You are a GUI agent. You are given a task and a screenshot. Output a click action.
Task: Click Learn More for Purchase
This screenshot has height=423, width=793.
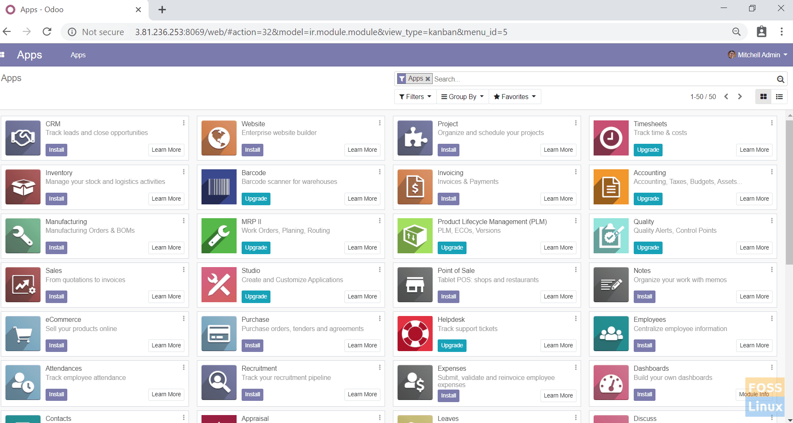click(x=362, y=345)
